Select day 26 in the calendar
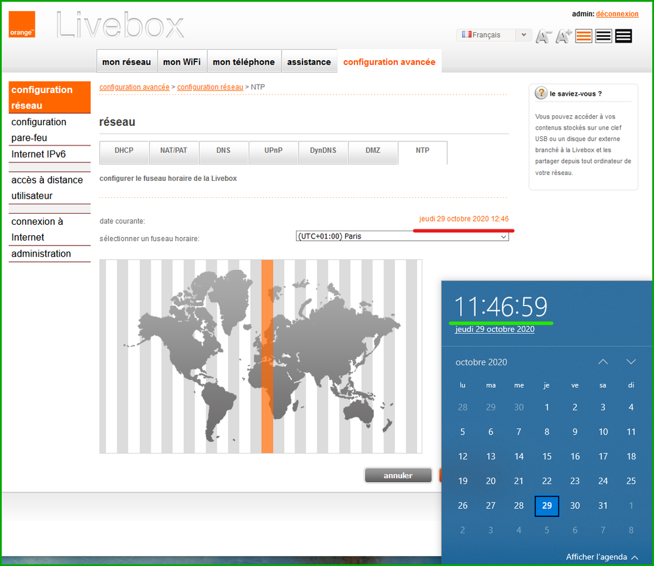 (x=463, y=506)
